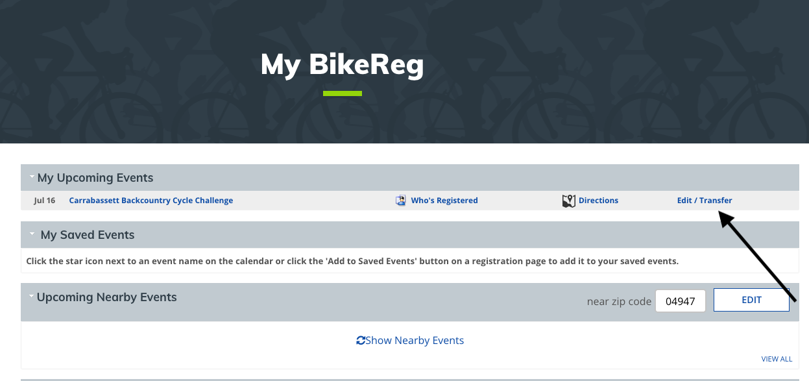Viewport: 809px width, 381px height.
Task: Click the Show Nearby Events text
Action: tap(415, 340)
